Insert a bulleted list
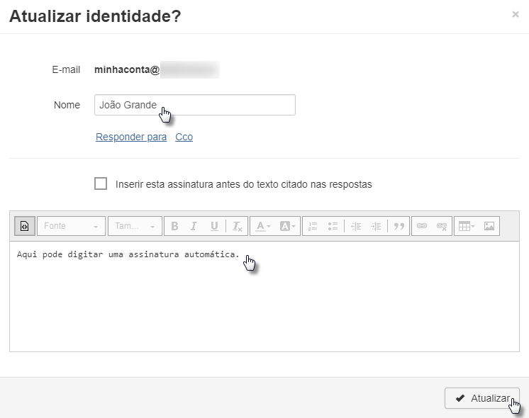This screenshot has height=418, width=529. (333, 226)
